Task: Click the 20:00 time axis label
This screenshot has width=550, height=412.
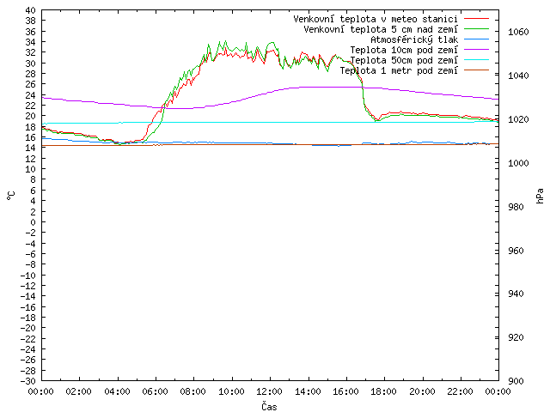Action: pyautogui.click(x=422, y=391)
